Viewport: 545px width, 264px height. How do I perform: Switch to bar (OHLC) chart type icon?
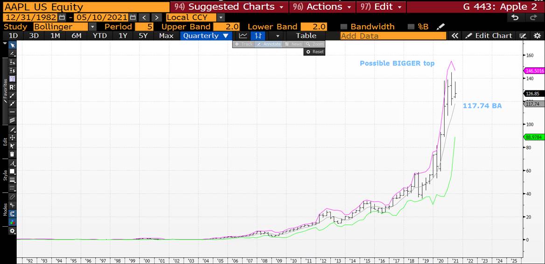point(258,36)
